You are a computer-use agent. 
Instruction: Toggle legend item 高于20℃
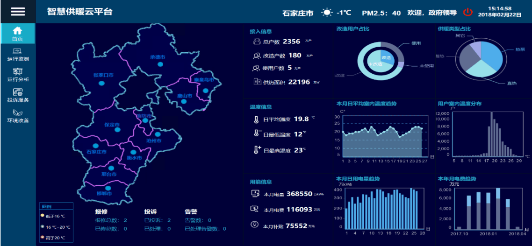(x=43, y=238)
